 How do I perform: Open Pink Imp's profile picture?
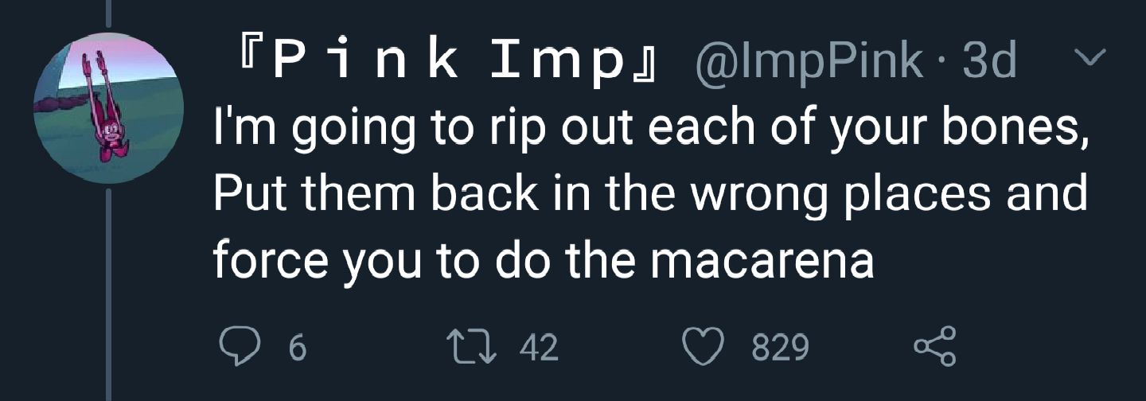coord(108,108)
